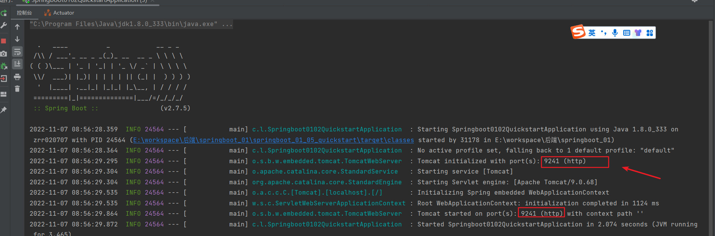
Task: Switch to the 控制台 console tab
Action: pyautogui.click(x=24, y=13)
